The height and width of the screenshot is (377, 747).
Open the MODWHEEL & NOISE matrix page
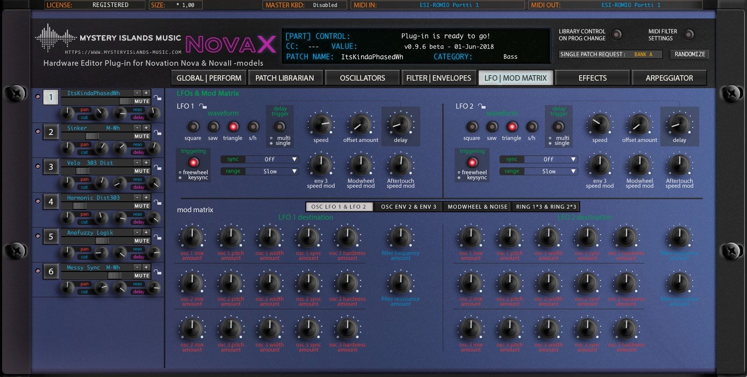point(477,207)
